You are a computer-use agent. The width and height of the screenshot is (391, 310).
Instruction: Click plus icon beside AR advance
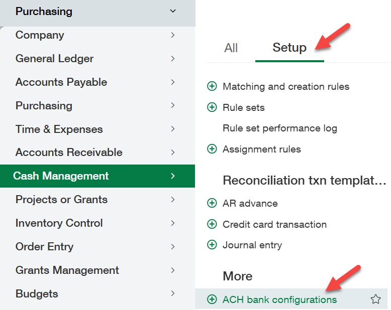(212, 203)
